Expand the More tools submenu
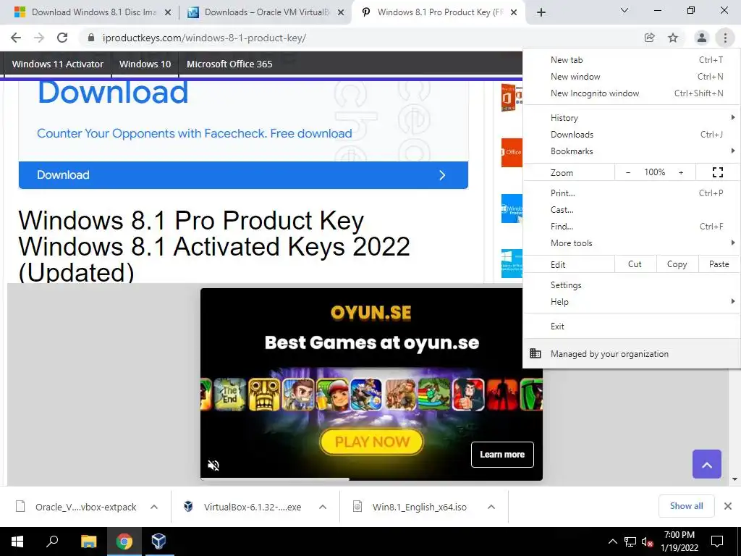The image size is (741, 556). click(631, 243)
